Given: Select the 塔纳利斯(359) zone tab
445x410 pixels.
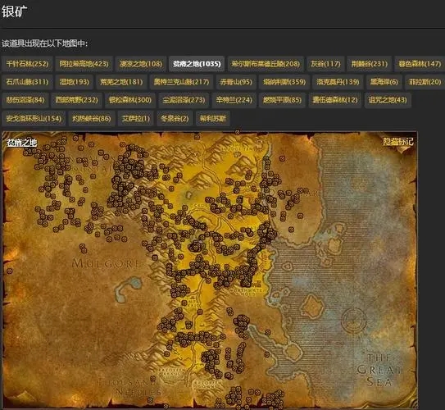Looking at the screenshot, I should pyautogui.click(x=284, y=82).
